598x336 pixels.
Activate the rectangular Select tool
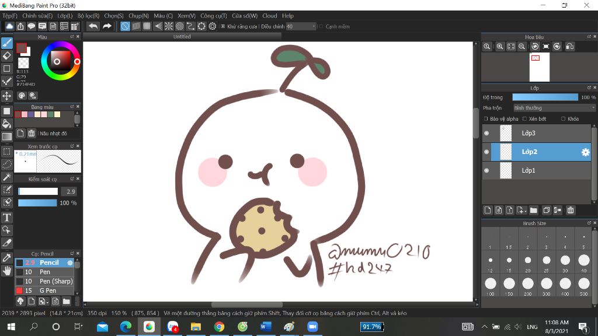pyautogui.click(x=7, y=152)
